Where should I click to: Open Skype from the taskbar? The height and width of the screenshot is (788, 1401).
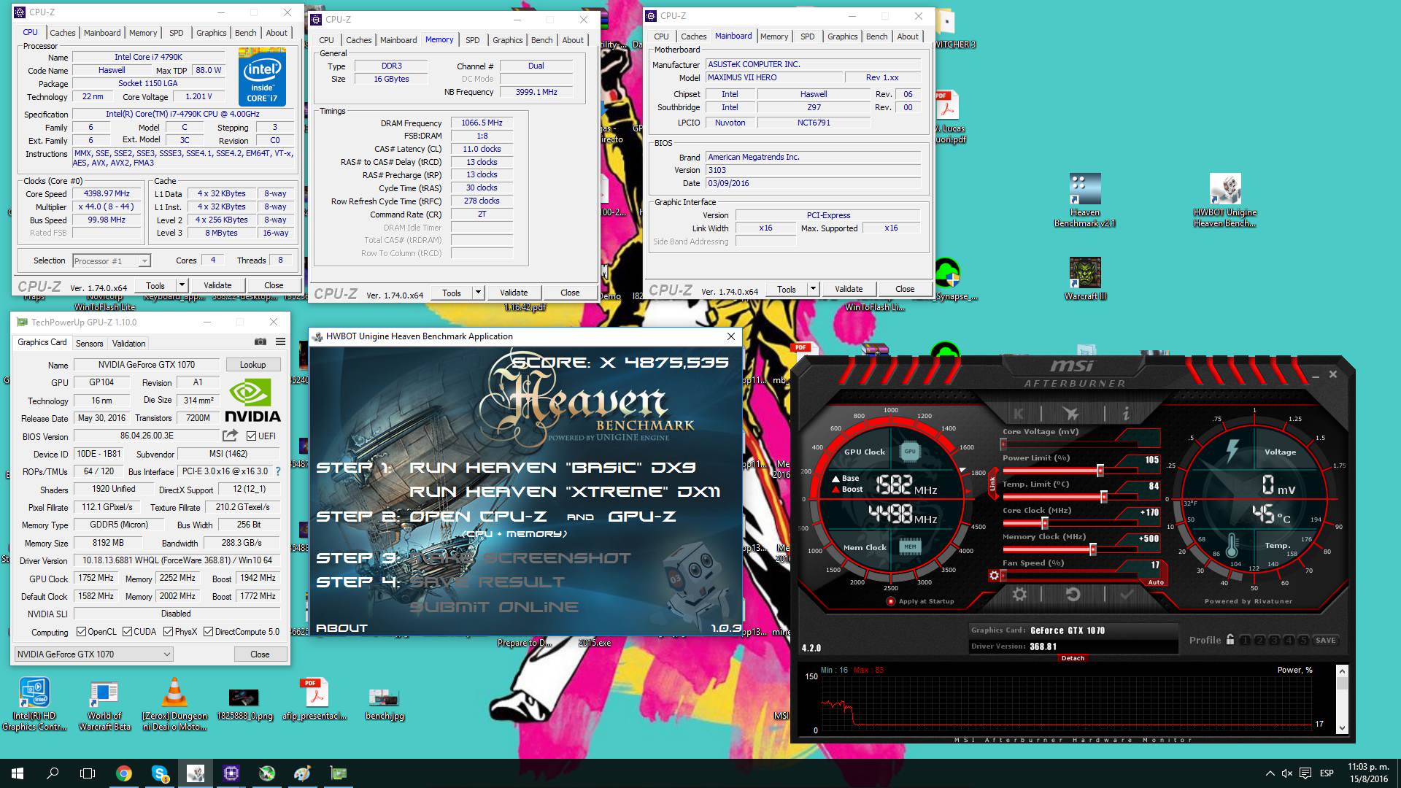[x=160, y=773]
